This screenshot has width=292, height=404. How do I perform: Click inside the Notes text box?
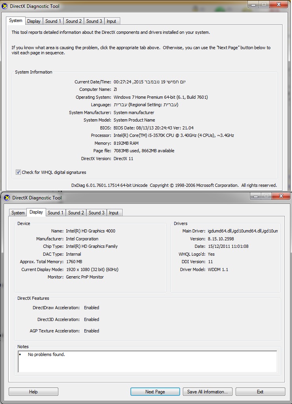tap(148, 362)
